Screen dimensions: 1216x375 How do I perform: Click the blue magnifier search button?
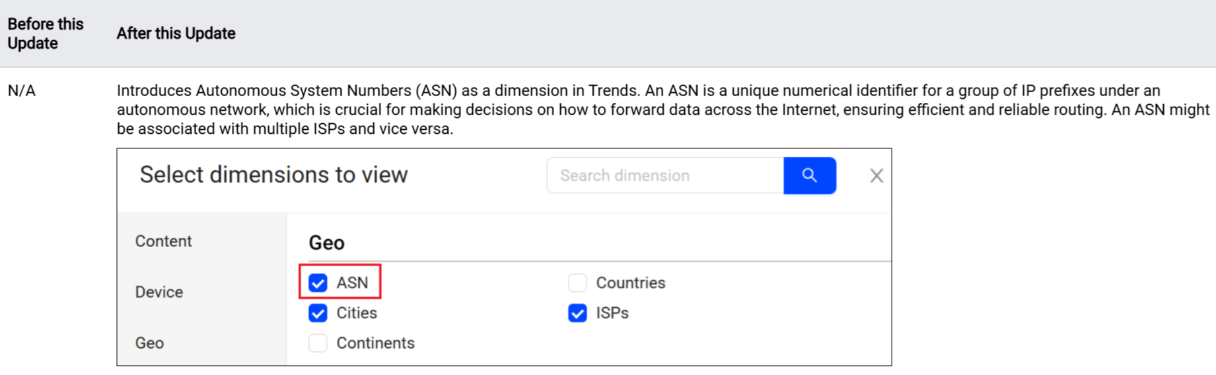(x=809, y=175)
